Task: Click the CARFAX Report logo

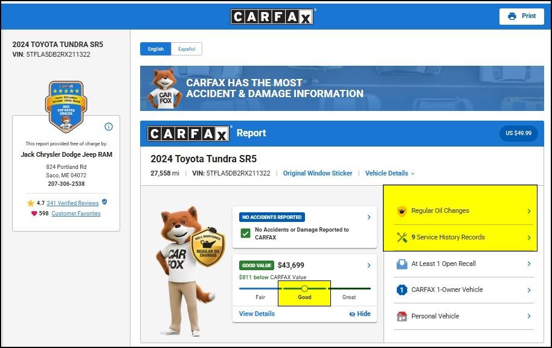Action: tap(189, 133)
